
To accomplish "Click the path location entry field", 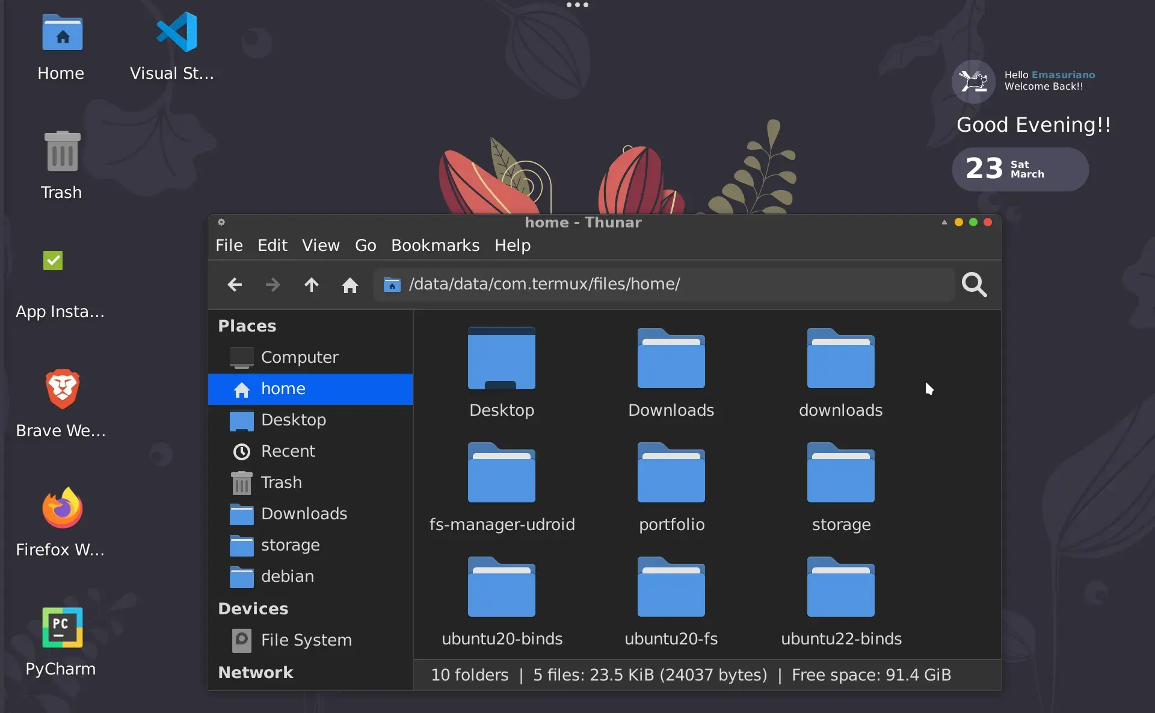I will [x=662, y=285].
